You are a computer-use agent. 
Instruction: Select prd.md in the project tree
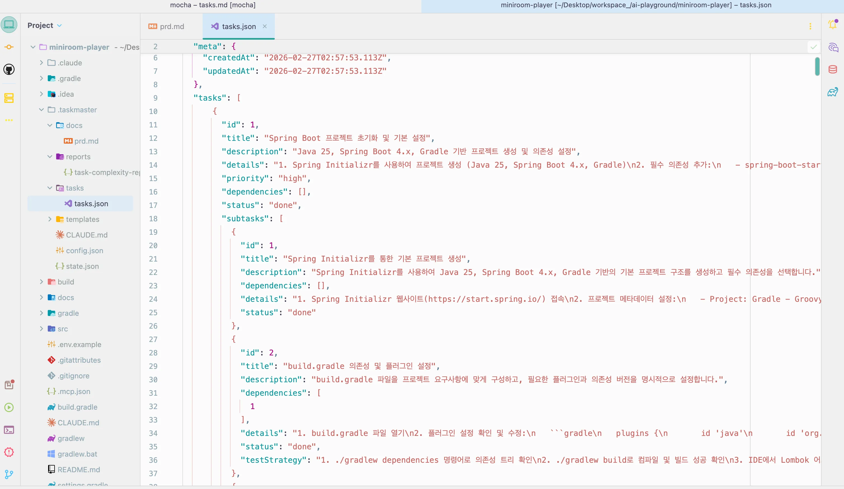[x=81, y=141]
